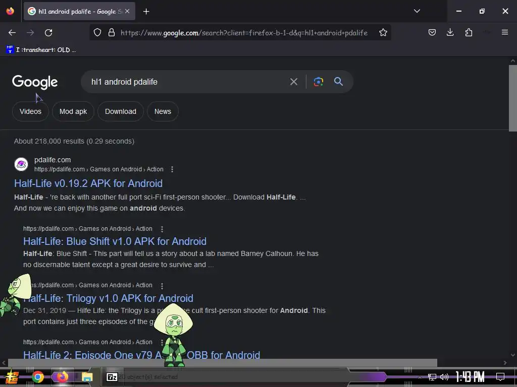
Task: Open the 7-Zip taskbar window
Action: pyautogui.click(x=112, y=377)
